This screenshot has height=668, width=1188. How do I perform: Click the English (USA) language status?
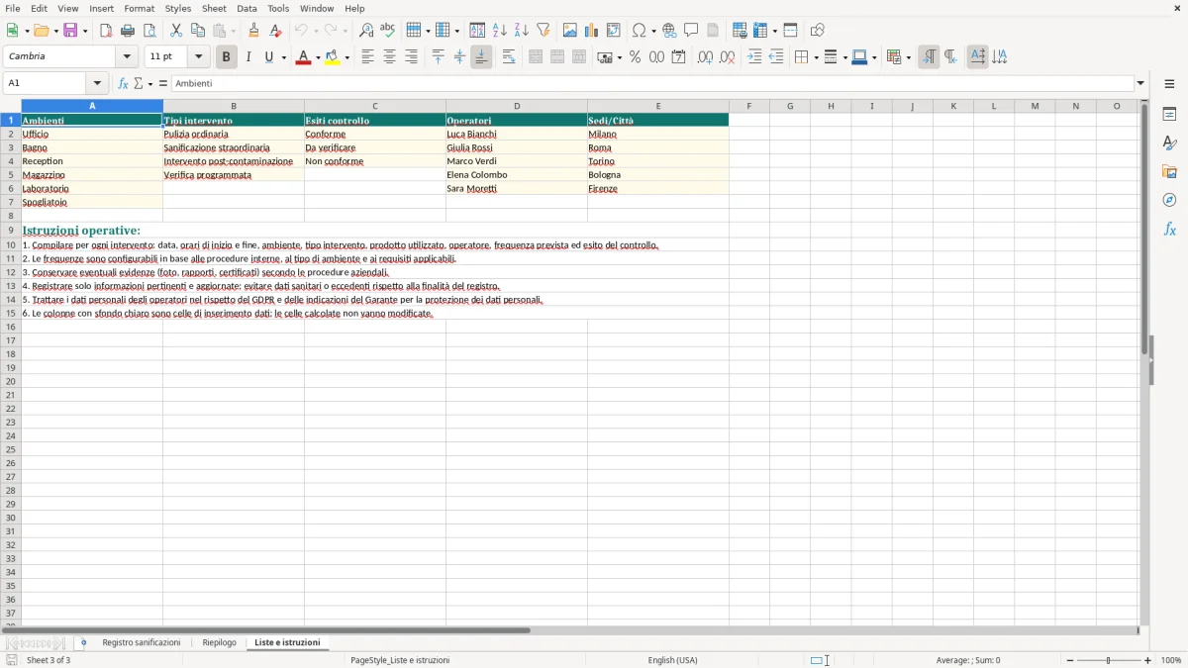click(x=672, y=660)
